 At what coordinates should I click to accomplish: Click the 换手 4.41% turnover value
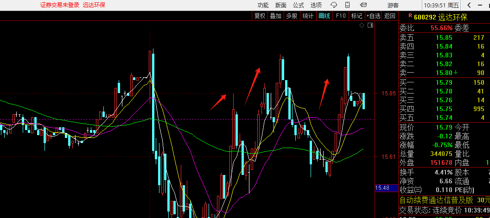point(444,172)
